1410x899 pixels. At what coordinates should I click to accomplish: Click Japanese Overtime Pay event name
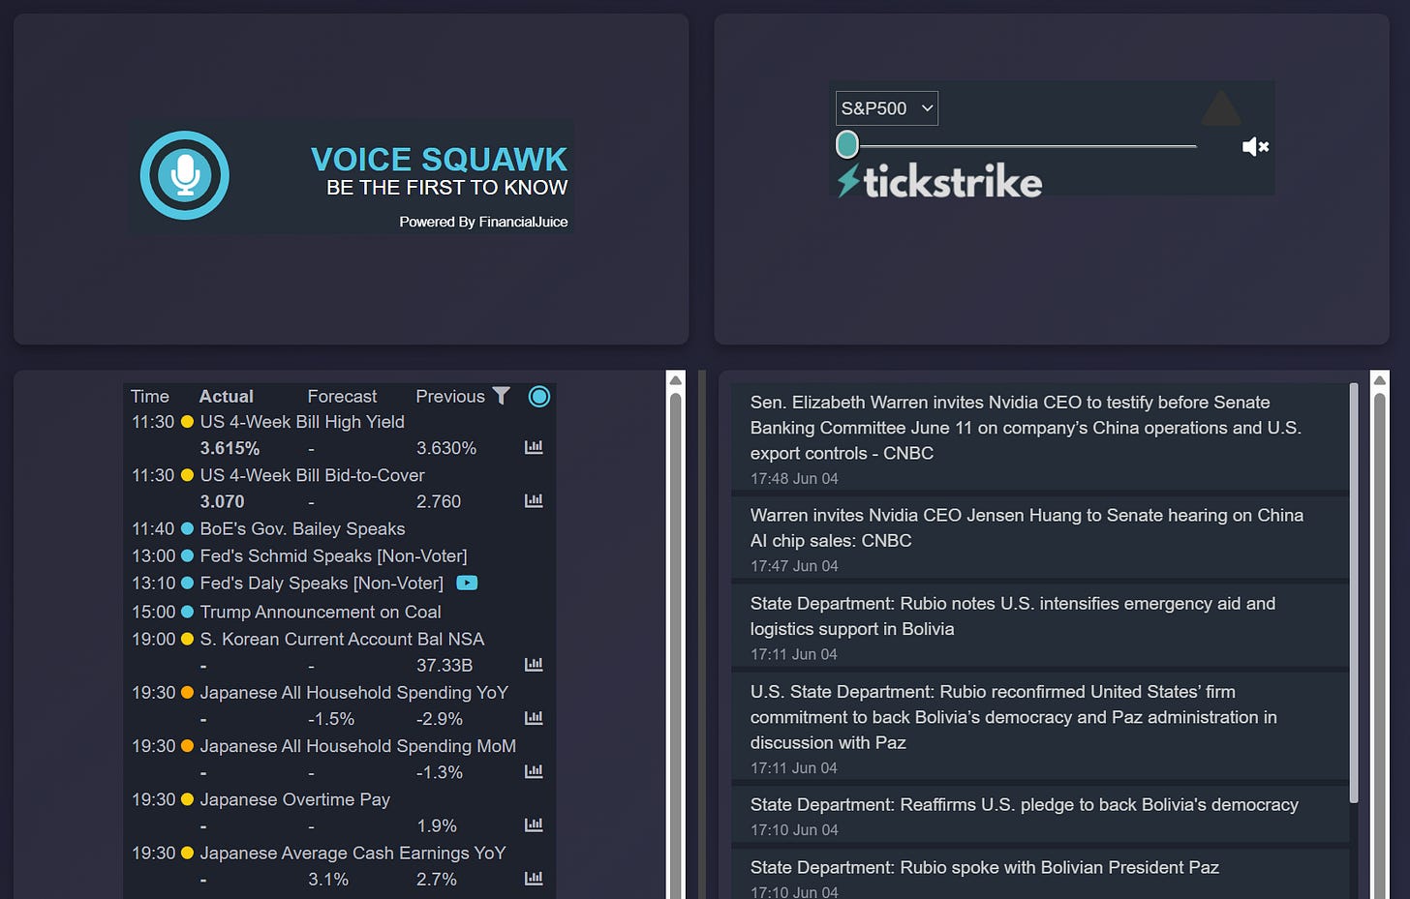[x=294, y=799]
